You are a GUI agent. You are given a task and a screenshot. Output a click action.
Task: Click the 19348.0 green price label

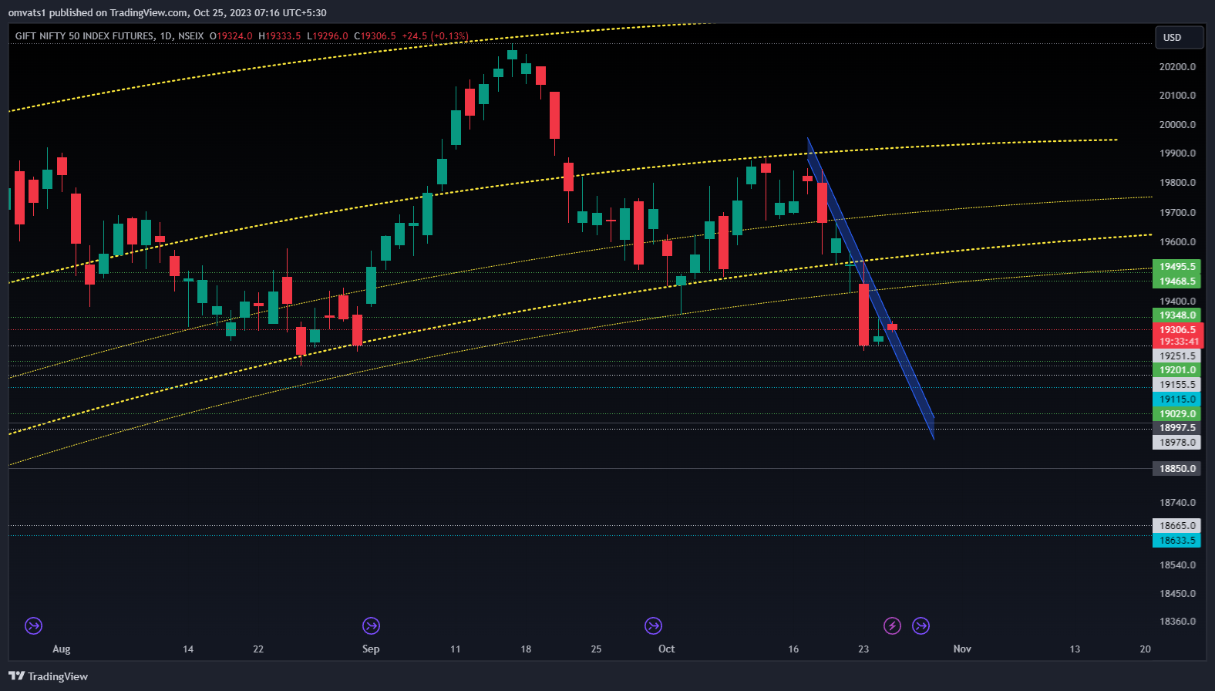click(1176, 315)
